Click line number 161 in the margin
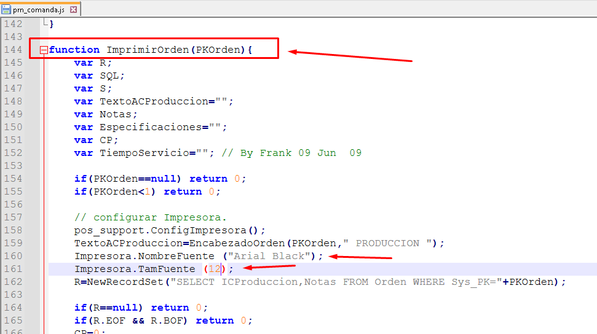The image size is (597, 334). [13, 269]
